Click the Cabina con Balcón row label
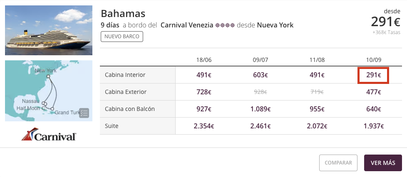The width and height of the screenshot is (407, 177). pos(130,109)
